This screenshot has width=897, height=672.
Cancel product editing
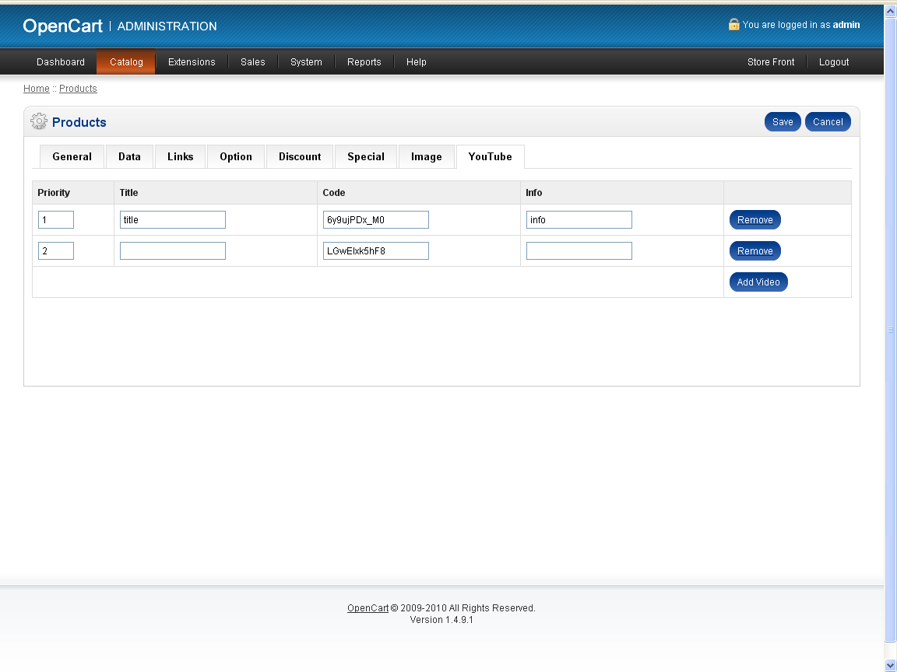(828, 121)
